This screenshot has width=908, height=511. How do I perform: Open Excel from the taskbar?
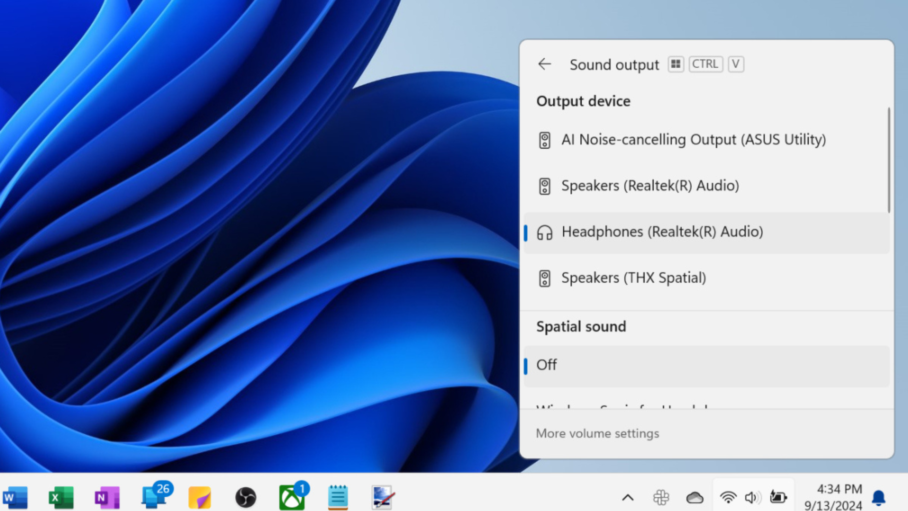coord(61,497)
